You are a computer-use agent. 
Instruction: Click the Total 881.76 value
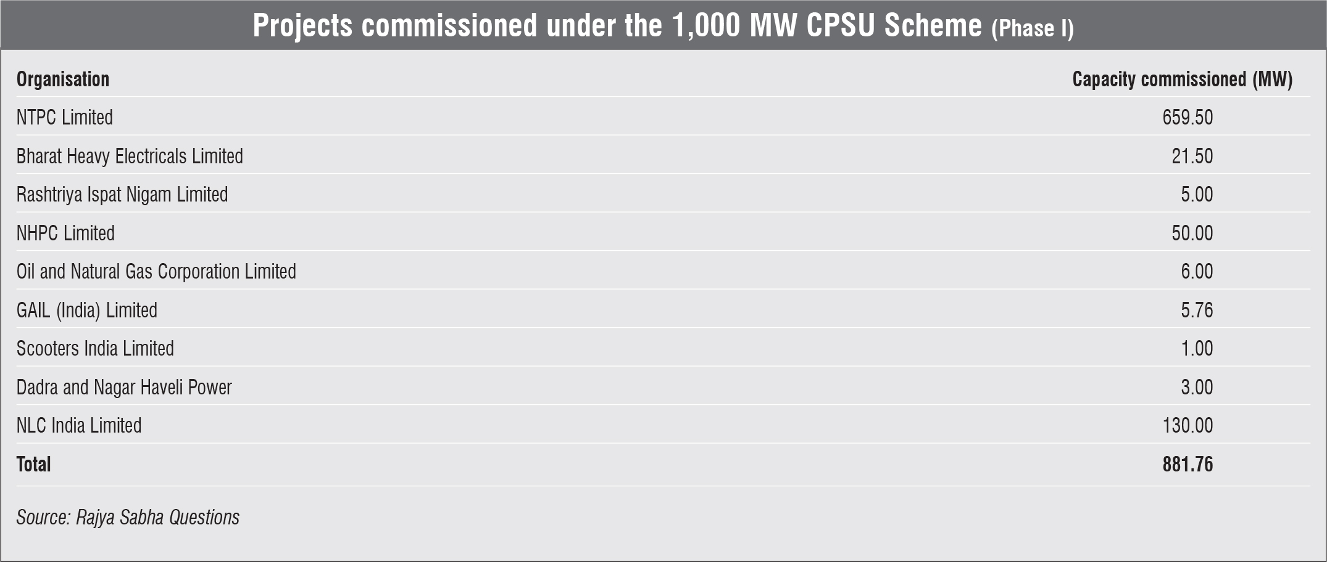click(x=1188, y=464)
